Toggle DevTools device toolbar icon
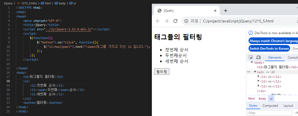This screenshot has height=116, width=298. click(x=258, y=58)
